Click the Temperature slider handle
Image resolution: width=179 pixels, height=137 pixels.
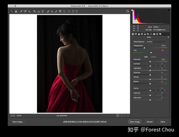click(x=144, y=48)
